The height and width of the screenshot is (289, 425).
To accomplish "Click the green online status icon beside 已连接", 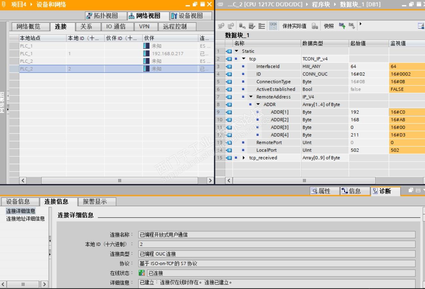I will pyautogui.click(x=142, y=273).
